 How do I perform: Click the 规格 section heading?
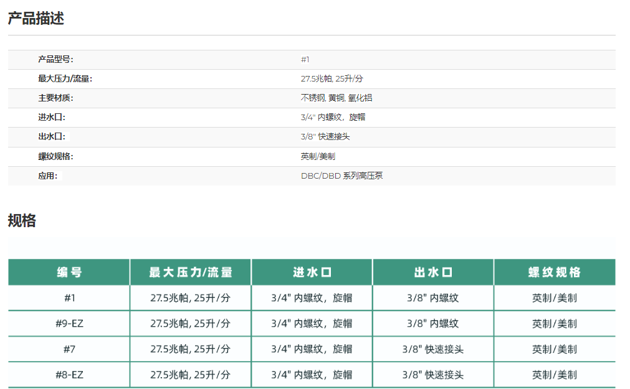[x=22, y=220]
